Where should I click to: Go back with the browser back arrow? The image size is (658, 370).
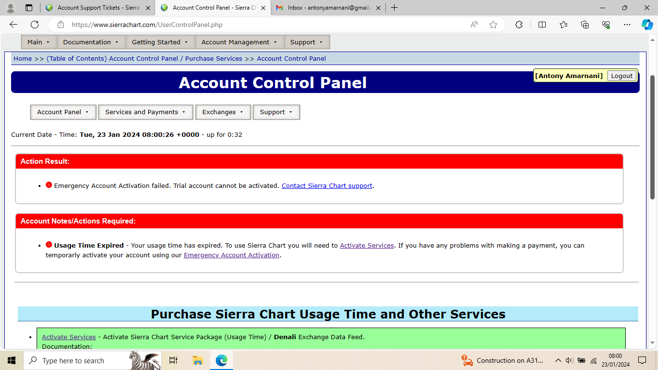(13, 25)
